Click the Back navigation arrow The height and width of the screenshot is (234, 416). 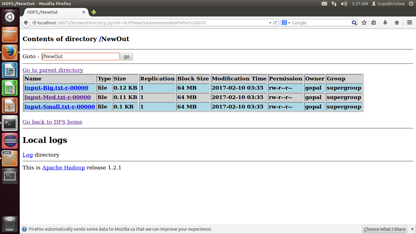(26, 22)
